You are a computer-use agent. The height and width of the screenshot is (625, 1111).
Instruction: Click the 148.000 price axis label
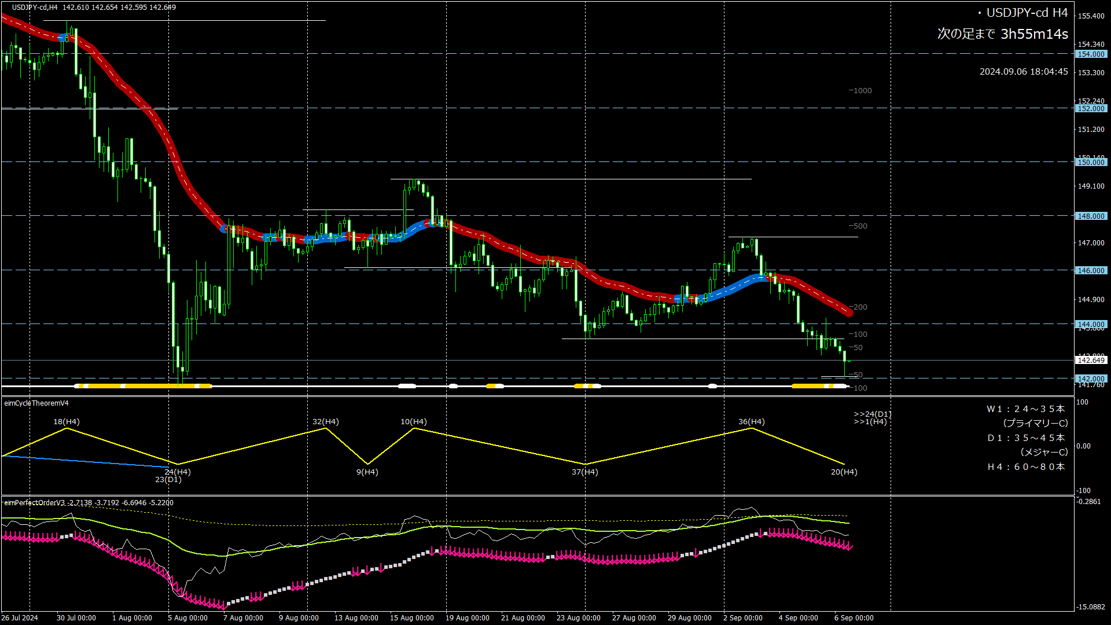(1091, 216)
